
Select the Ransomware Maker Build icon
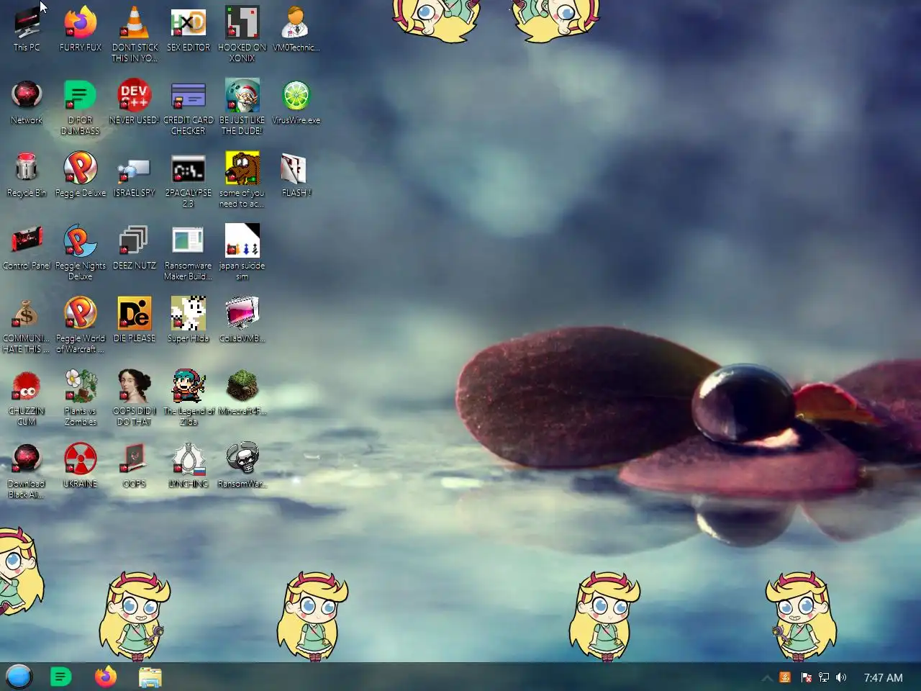(189, 252)
